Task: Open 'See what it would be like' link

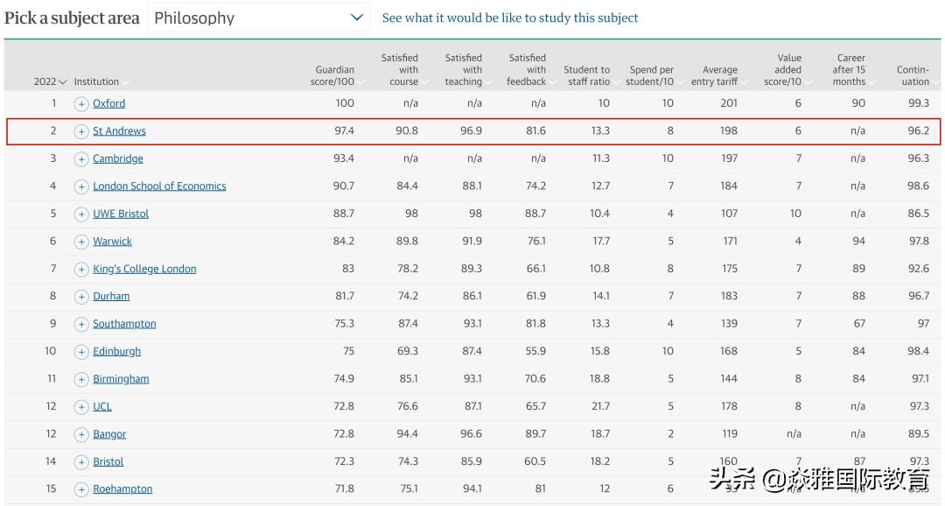Action: click(x=510, y=18)
